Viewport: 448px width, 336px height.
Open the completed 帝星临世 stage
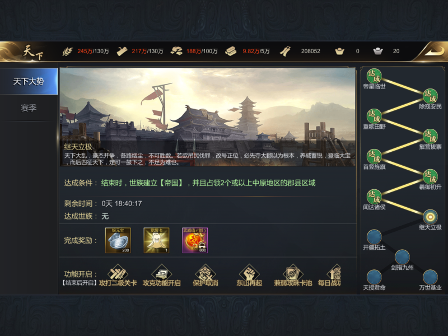[374, 76]
